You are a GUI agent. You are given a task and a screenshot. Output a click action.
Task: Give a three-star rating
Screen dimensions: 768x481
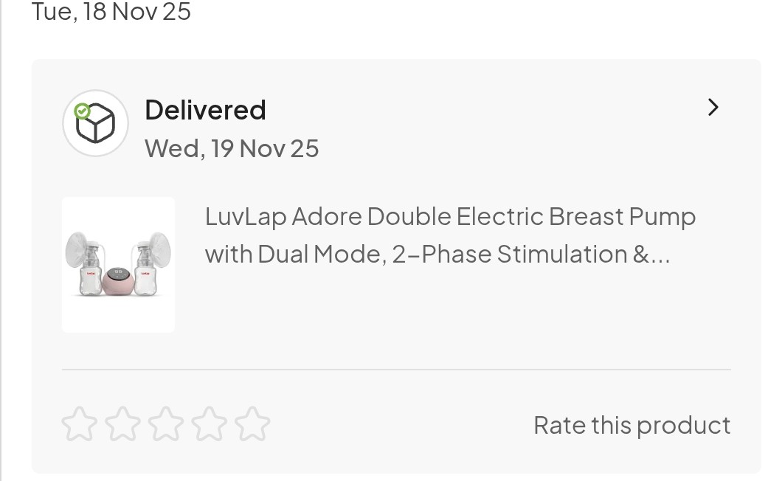[x=166, y=425]
